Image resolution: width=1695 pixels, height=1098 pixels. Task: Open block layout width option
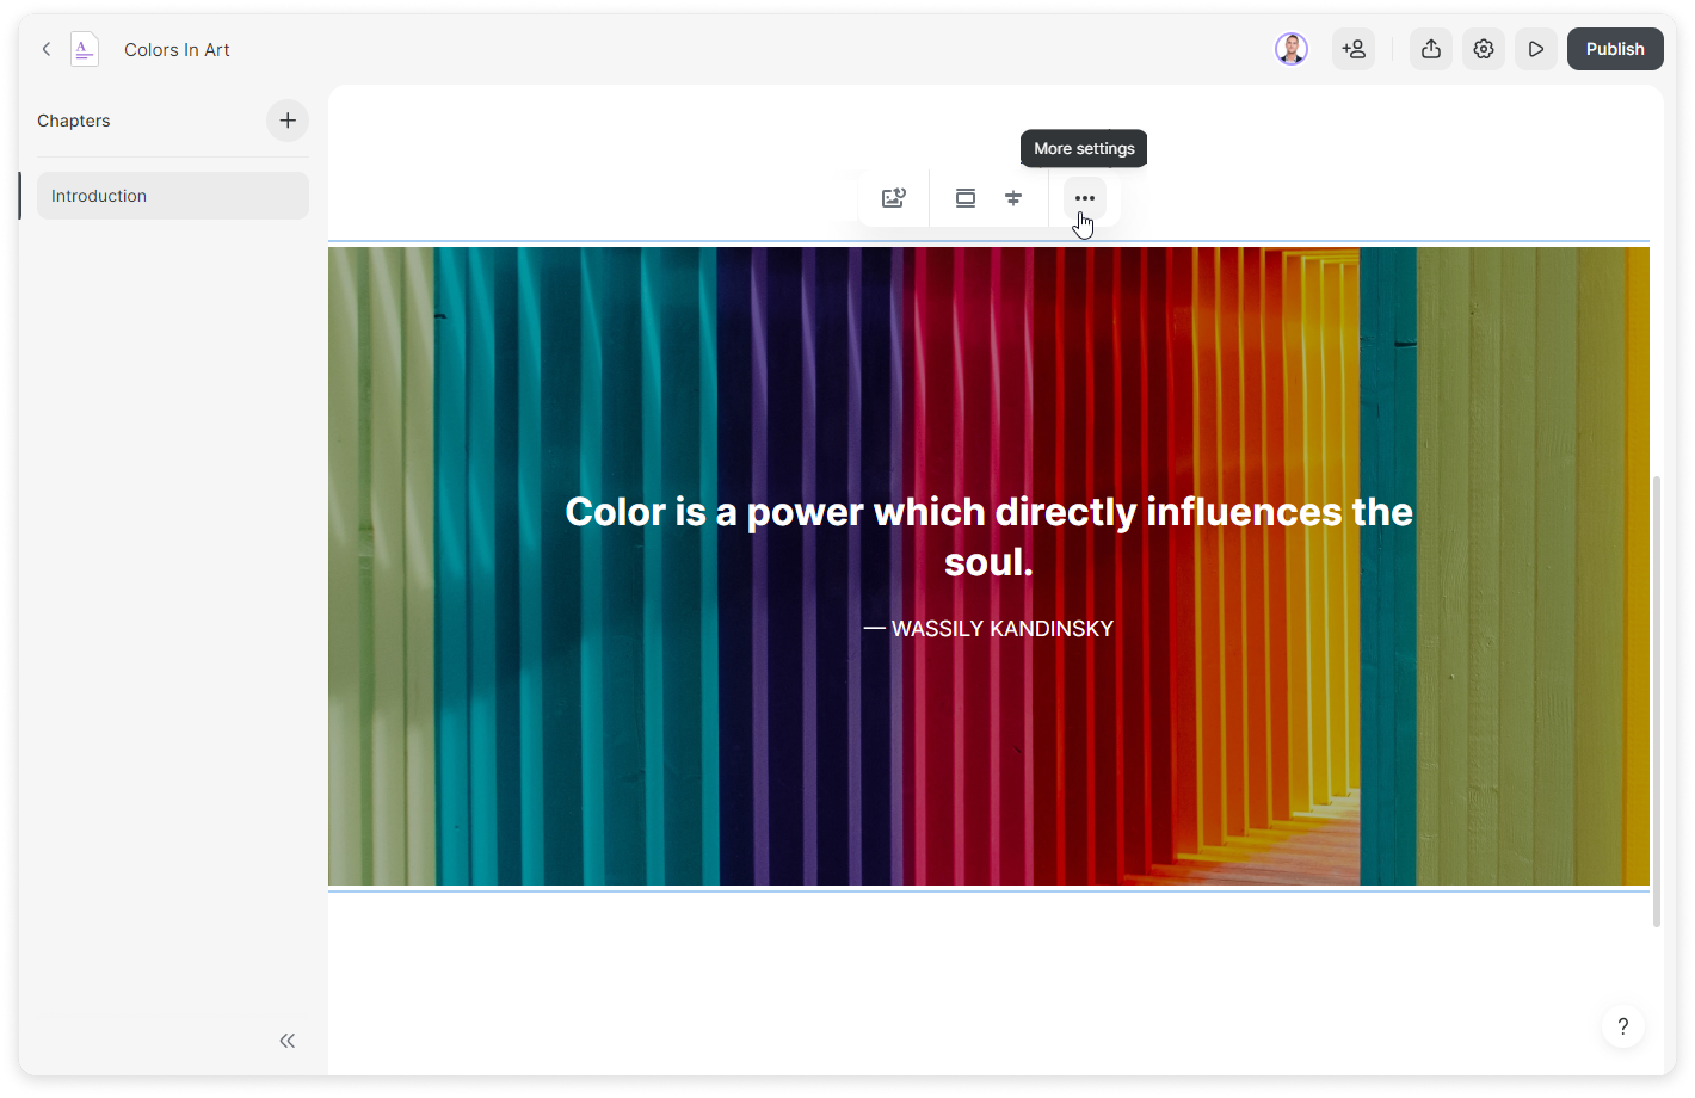(965, 198)
